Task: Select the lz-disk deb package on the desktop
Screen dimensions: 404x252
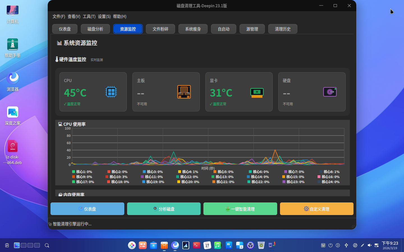Action: [13, 152]
